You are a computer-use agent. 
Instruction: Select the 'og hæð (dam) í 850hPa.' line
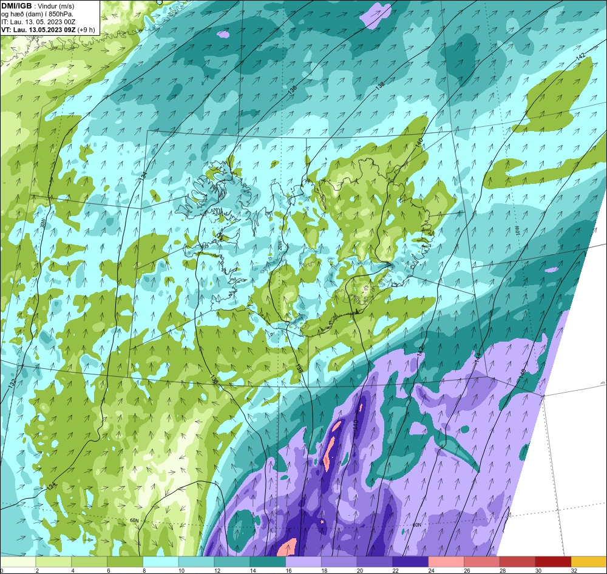tap(37, 14)
